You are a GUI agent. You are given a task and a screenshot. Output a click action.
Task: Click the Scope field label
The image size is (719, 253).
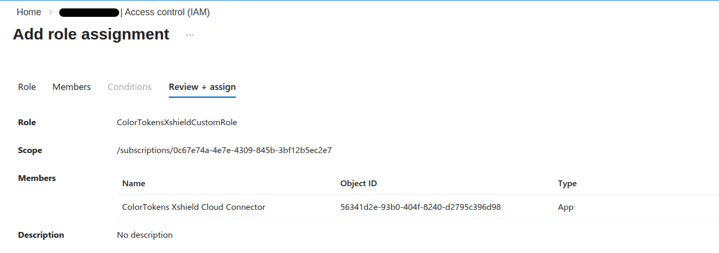[x=30, y=150]
